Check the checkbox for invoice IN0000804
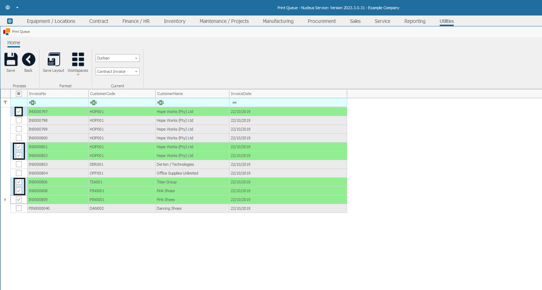542x290 pixels. tap(19, 173)
